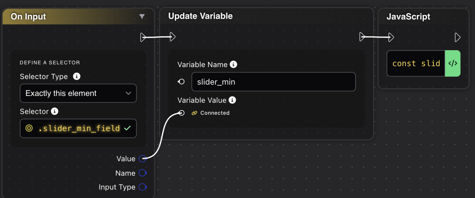This screenshot has height=198, width=475.
Task: Click the Variable Value info icon
Action: [232, 100]
